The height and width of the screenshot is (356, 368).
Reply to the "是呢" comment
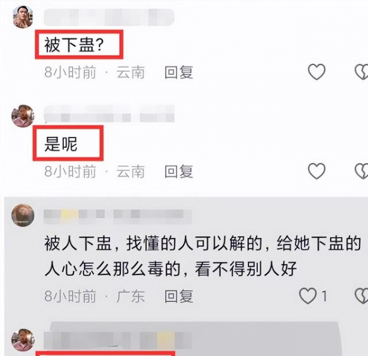pyautogui.click(x=178, y=171)
